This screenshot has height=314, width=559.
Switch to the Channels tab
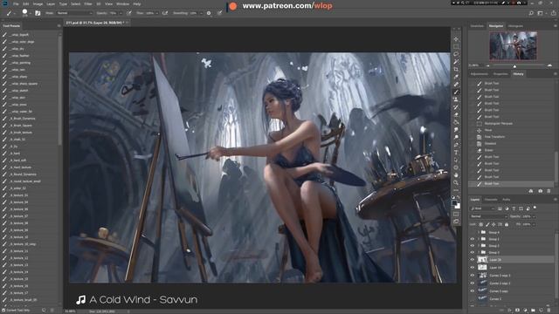[x=491, y=200]
